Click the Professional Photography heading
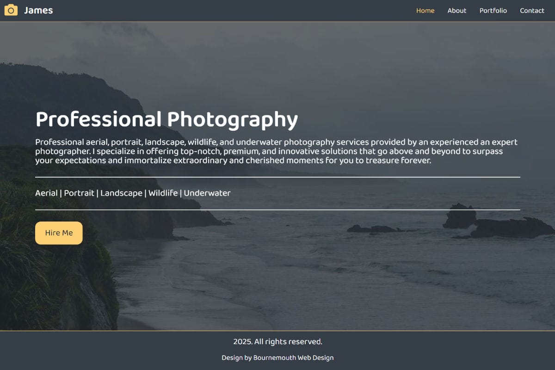This screenshot has height=370, width=555. (x=166, y=119)
